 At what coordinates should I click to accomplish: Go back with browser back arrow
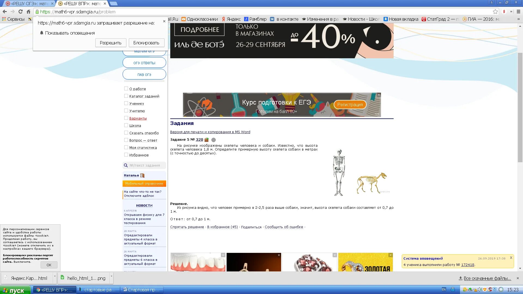(x=5, y=12)
